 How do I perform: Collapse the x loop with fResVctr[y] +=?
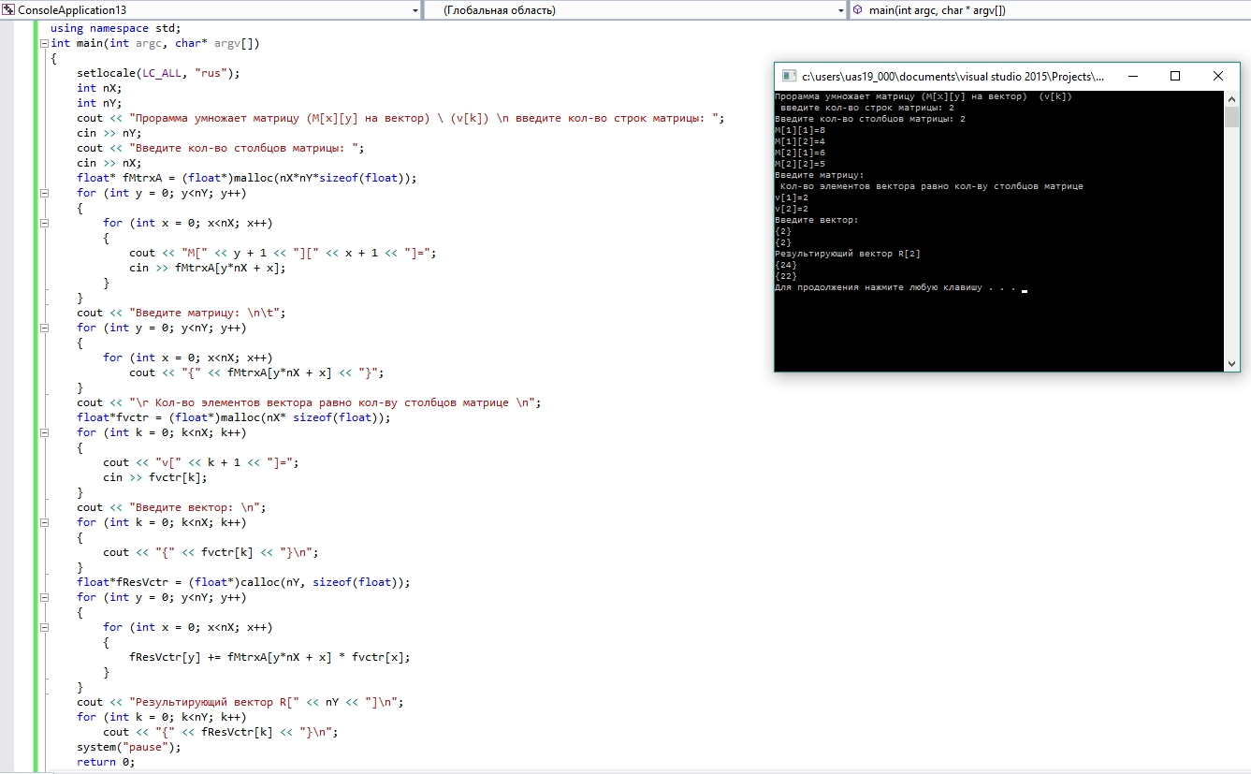click(44, 627)
